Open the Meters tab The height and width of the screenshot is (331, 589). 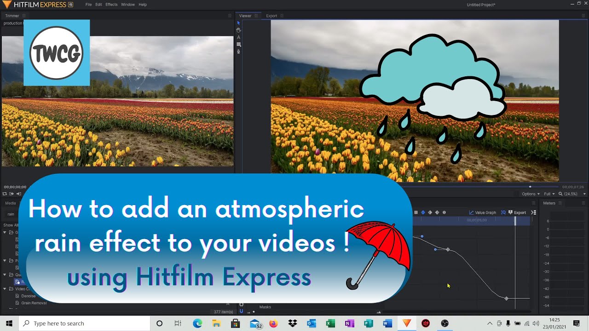pos(549,203)
